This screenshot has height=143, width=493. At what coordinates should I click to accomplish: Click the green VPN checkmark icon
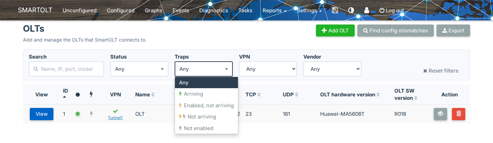click(115, 111)
